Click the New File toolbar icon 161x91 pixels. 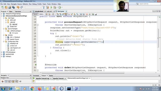(3, 7)
